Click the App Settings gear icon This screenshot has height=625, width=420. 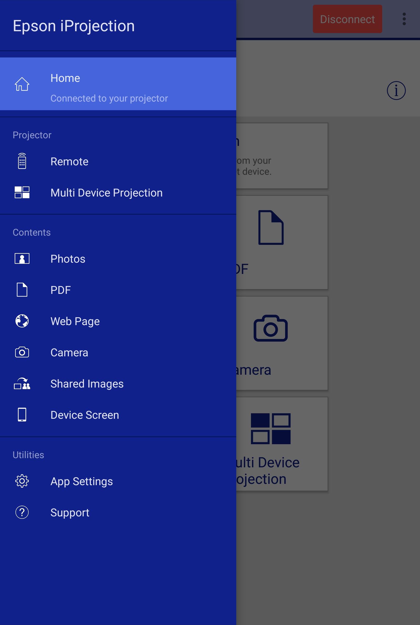pos(22,481)
